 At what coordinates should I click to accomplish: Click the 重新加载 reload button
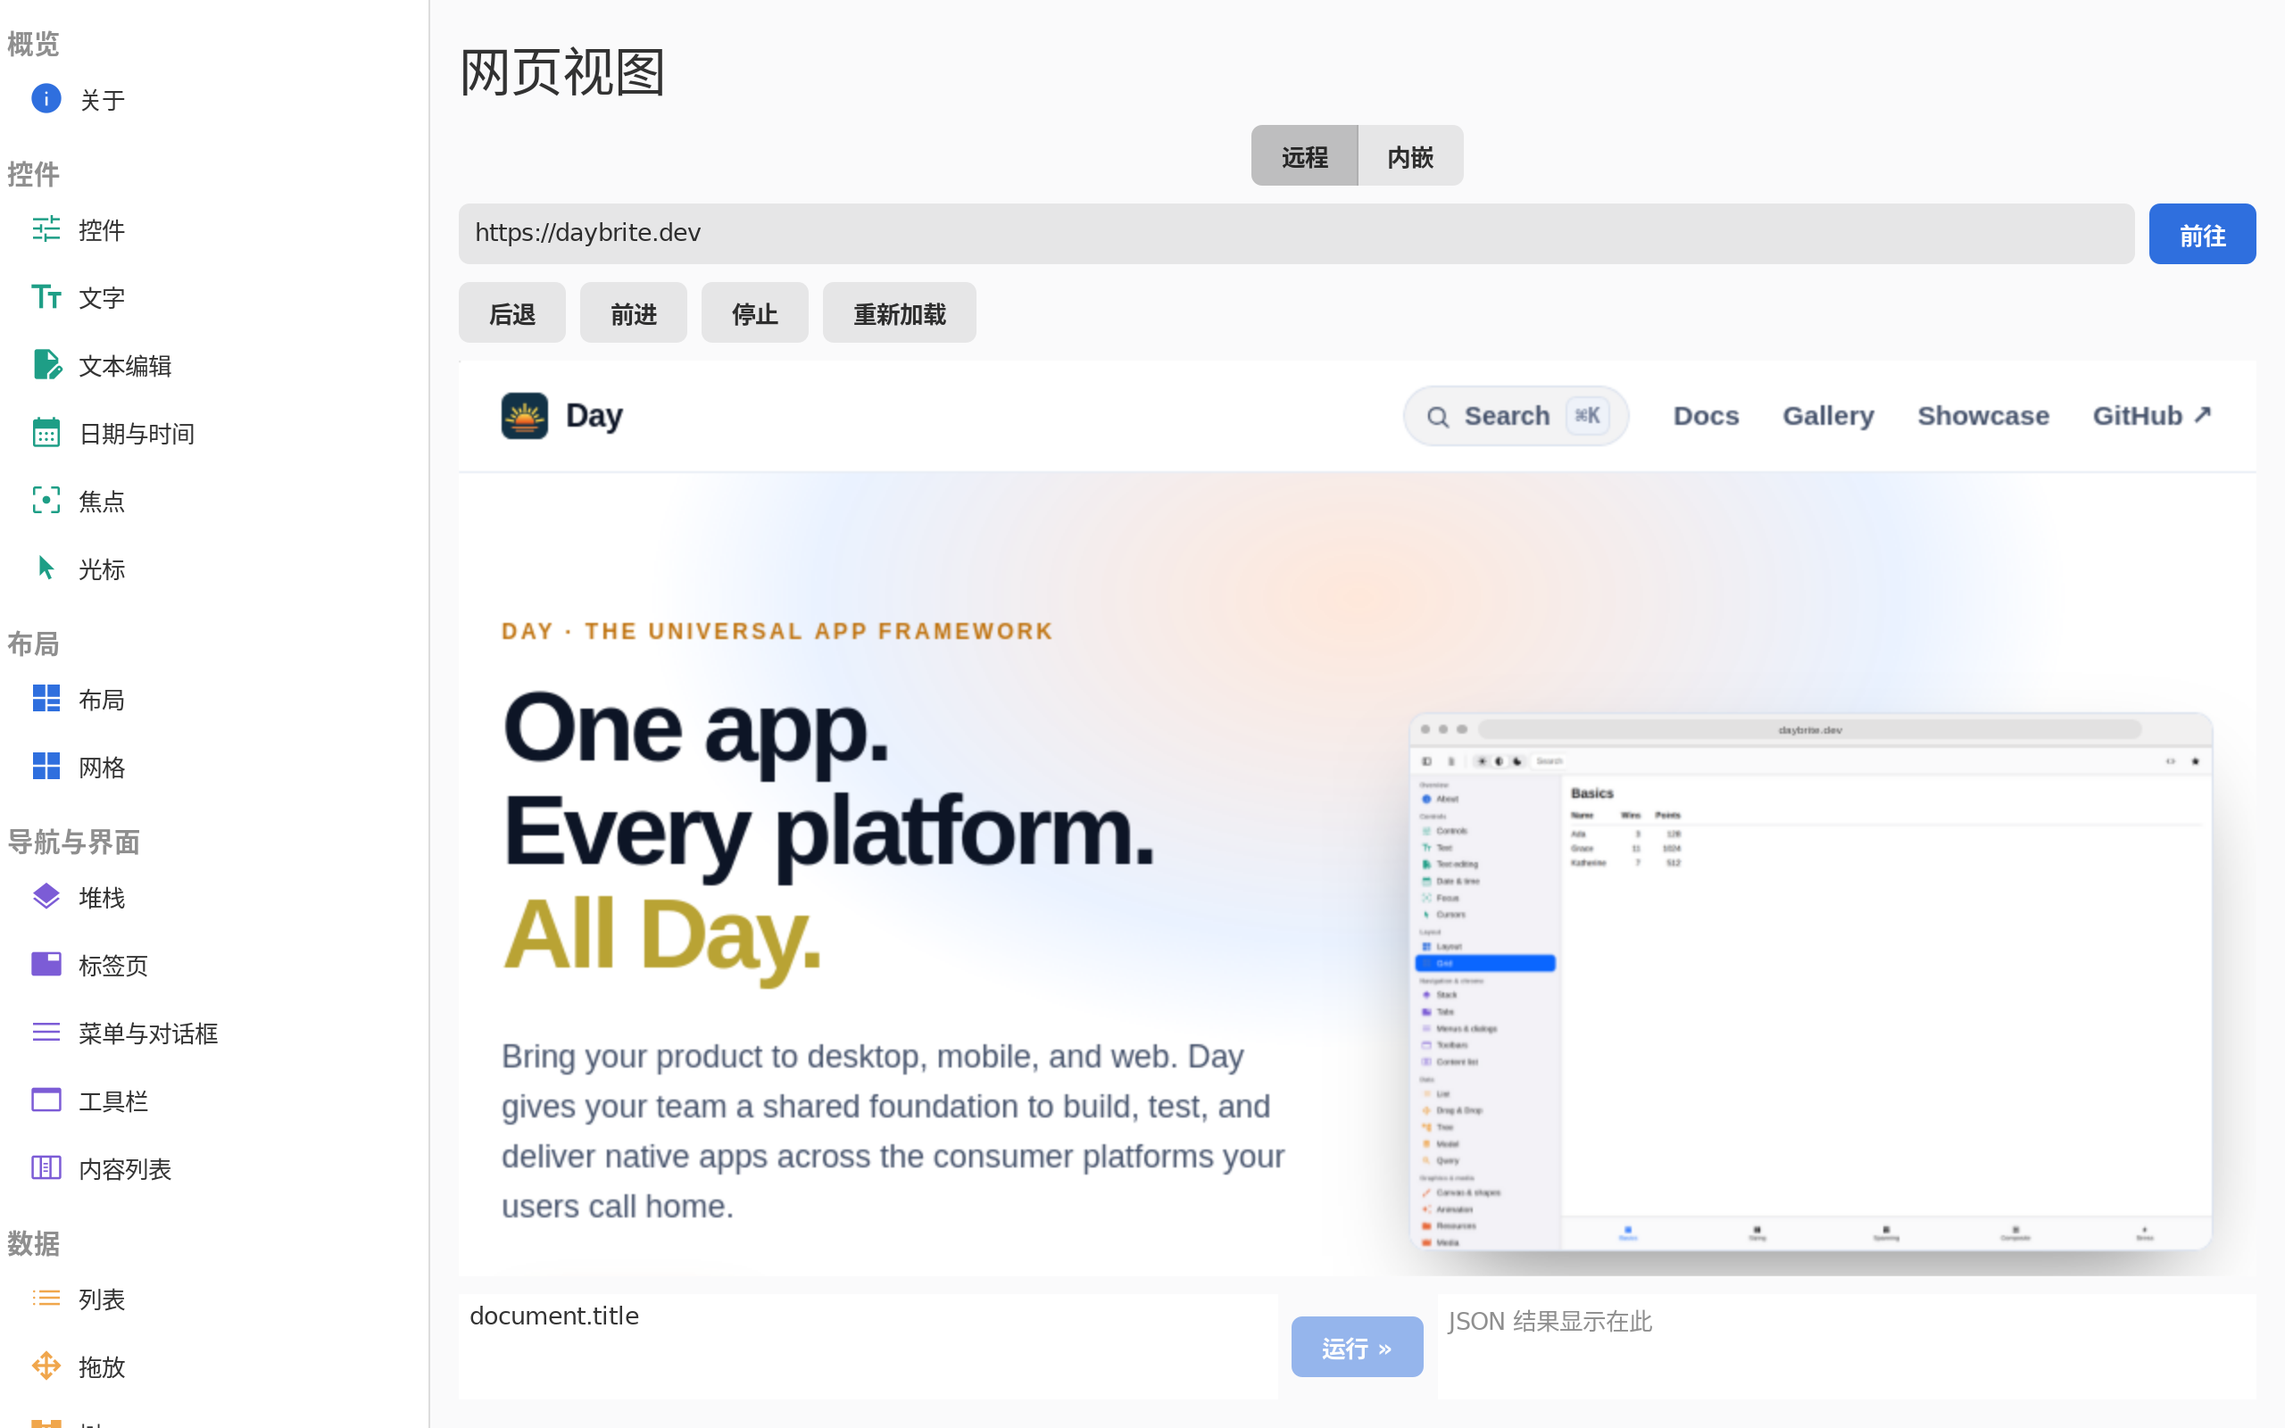899,312
